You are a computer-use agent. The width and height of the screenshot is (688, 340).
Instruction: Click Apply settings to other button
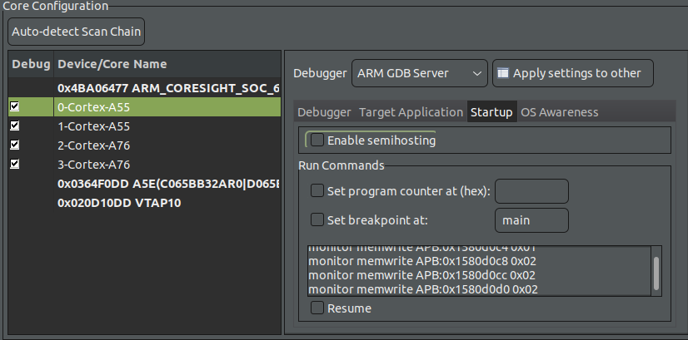[572, 73]
